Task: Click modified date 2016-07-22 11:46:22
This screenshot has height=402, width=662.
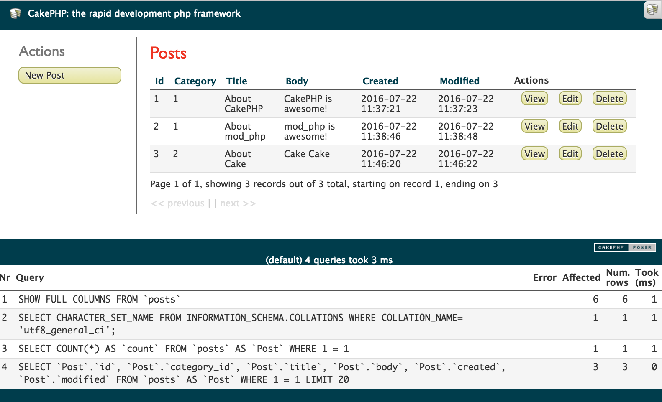Action: click(x=466, y=159)
